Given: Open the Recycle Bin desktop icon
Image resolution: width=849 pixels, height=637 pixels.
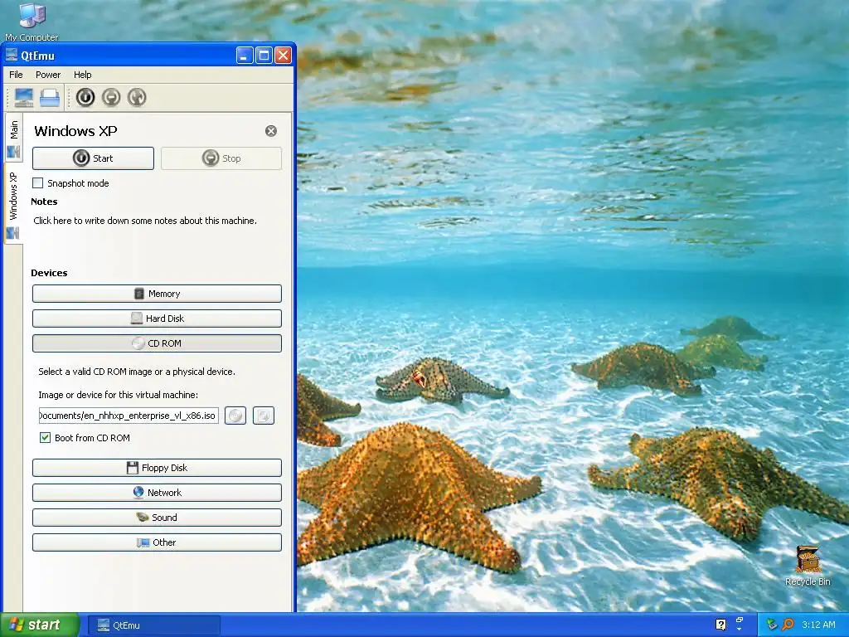Looking at the screenshot, I should [808, 566].
